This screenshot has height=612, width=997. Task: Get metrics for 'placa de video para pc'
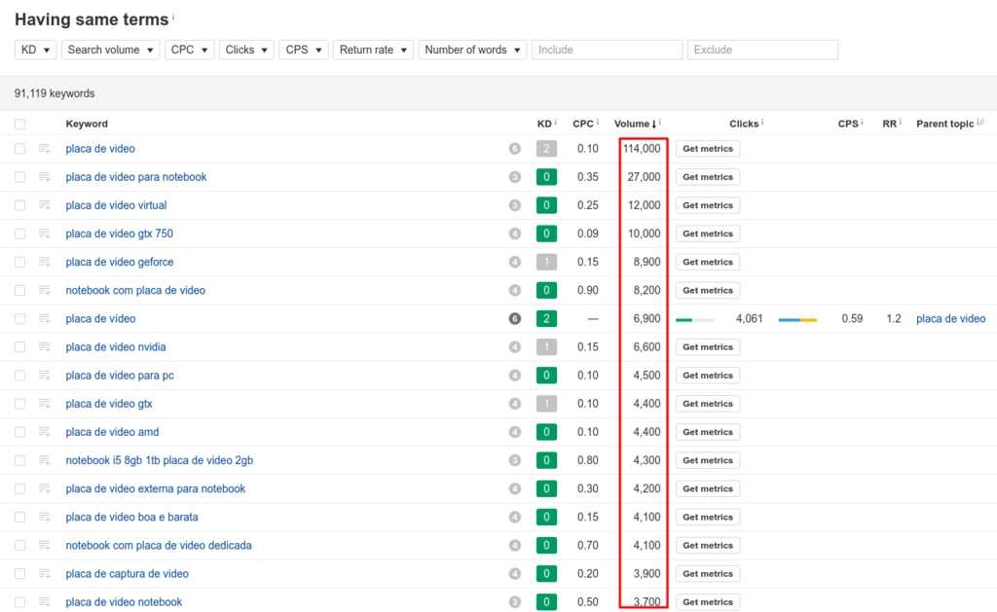[708, 376]
